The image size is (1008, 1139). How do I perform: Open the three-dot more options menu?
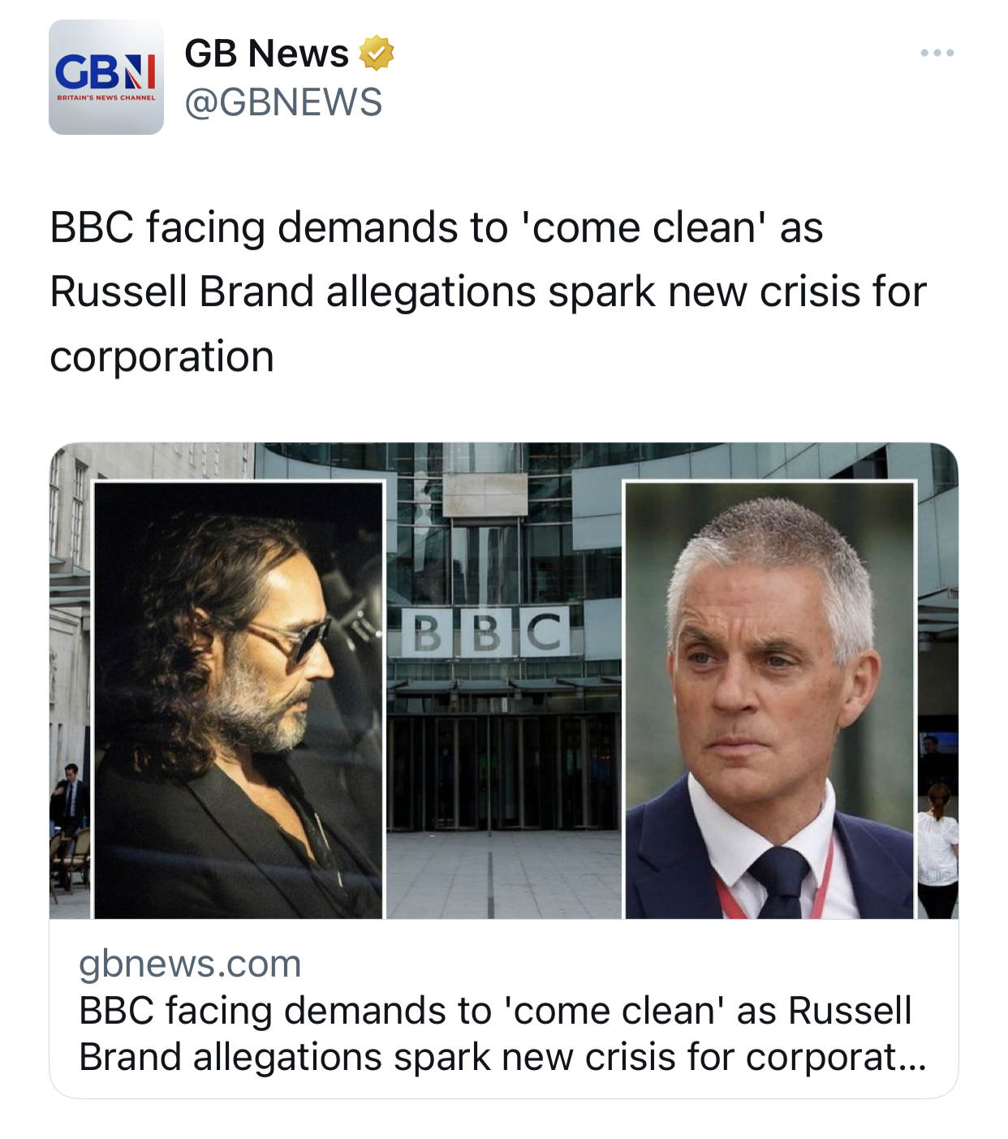937,54
